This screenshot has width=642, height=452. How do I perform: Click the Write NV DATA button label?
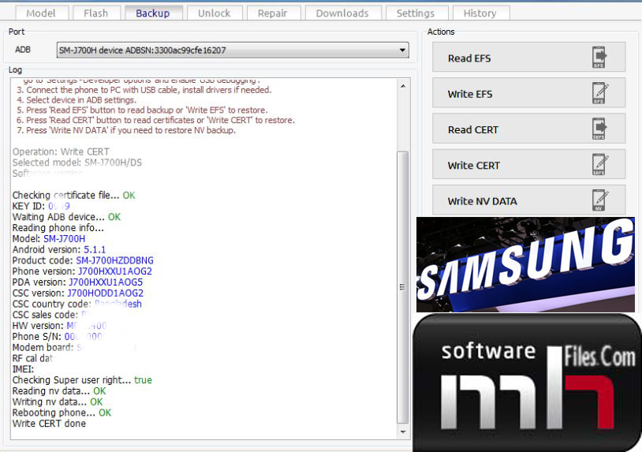pos(483,201)
